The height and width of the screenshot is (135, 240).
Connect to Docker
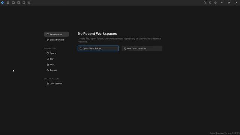[x=57, y=70]
